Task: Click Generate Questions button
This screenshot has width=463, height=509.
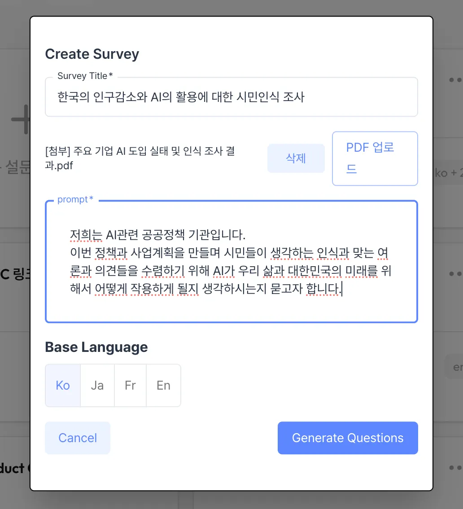Action: (x=348, y=438)
